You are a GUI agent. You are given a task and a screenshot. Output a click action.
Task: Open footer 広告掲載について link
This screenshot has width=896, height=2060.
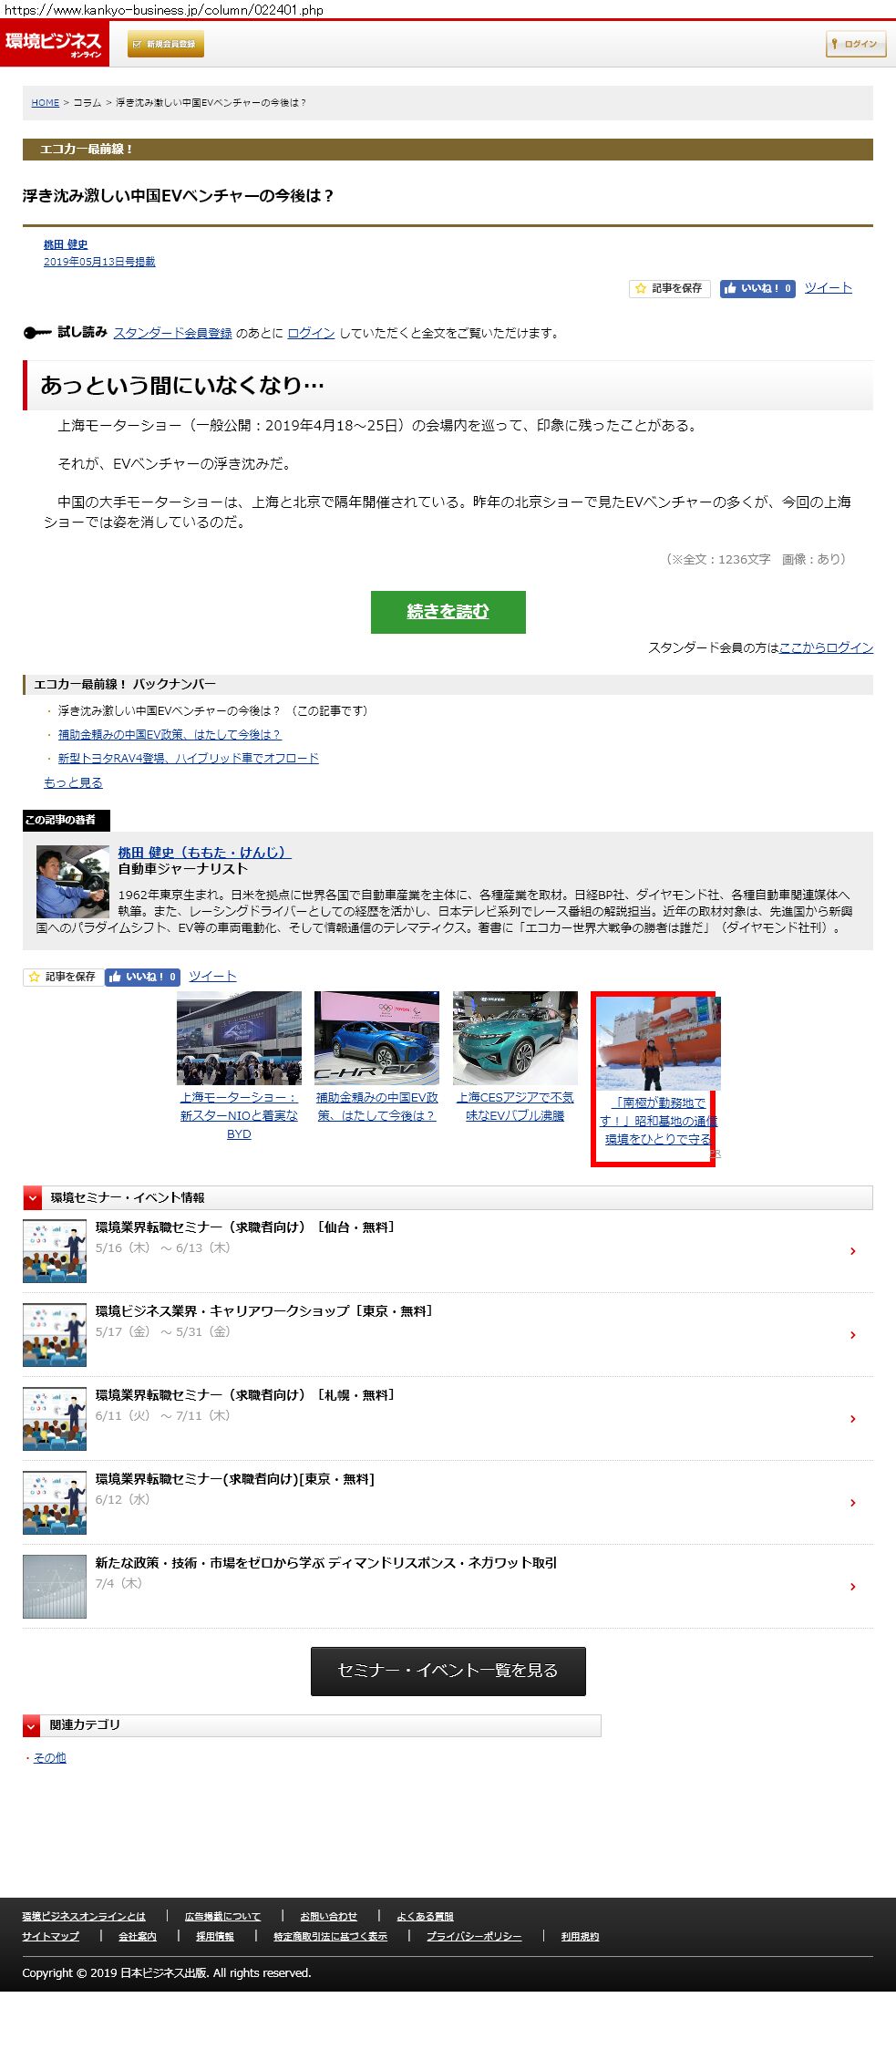pyautogui.click(x=222, y=1916)
